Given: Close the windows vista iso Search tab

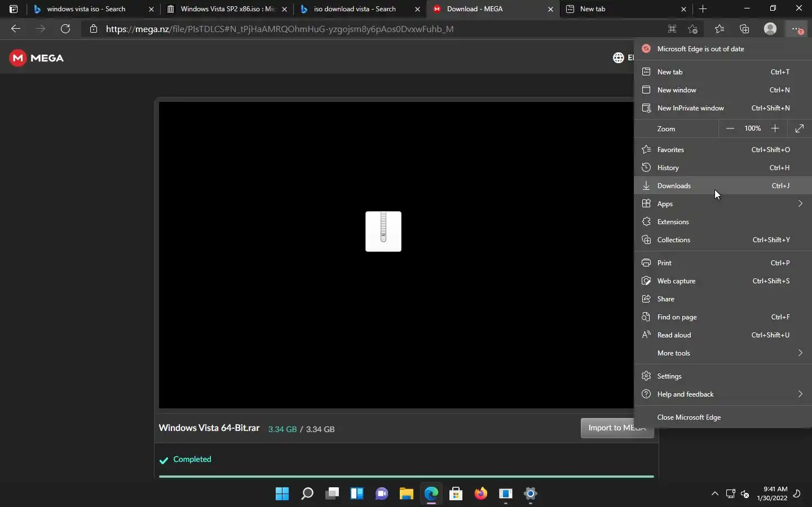Looking at the screenshot, I should click(x=151, y=9).
